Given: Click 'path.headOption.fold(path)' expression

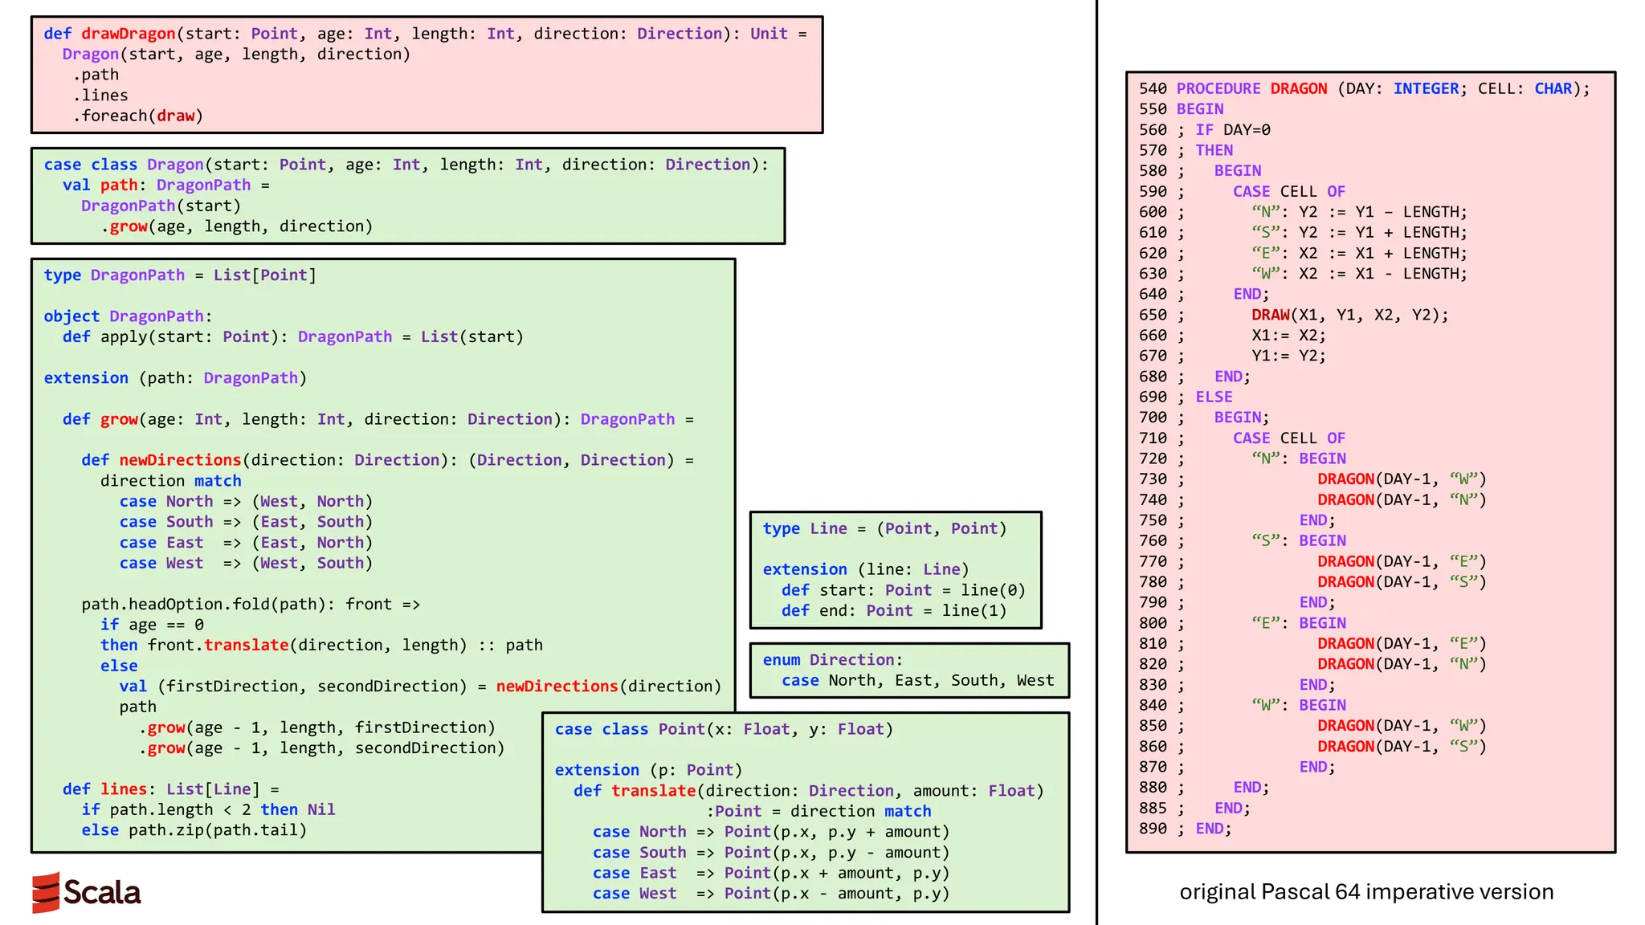Looking at the screenshot, I should [203, 604].
